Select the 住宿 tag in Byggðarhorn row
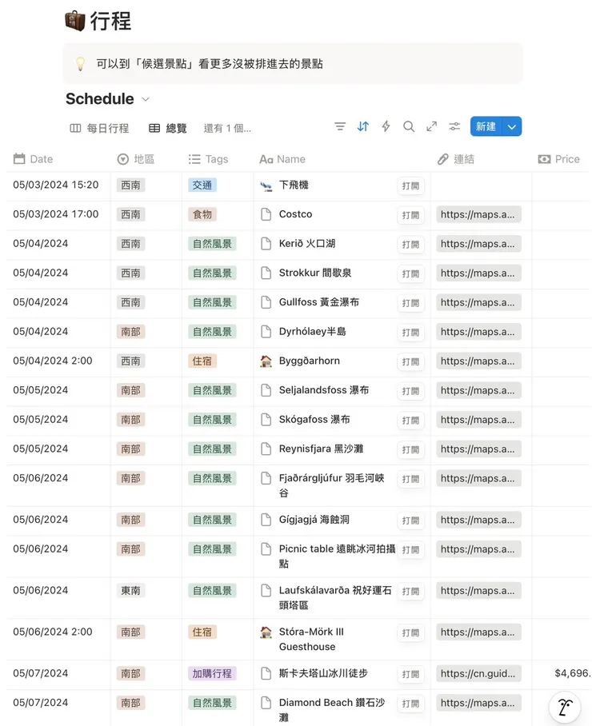 (x=202, y=361)
